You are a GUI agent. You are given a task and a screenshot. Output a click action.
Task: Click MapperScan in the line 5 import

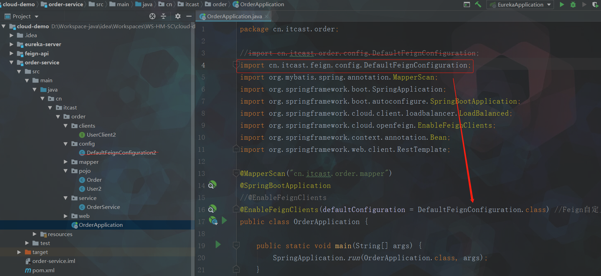tap(413, 77)
